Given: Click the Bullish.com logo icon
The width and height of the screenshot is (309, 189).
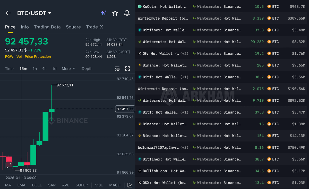Looking at the screenshot, I should click(140, 171).
